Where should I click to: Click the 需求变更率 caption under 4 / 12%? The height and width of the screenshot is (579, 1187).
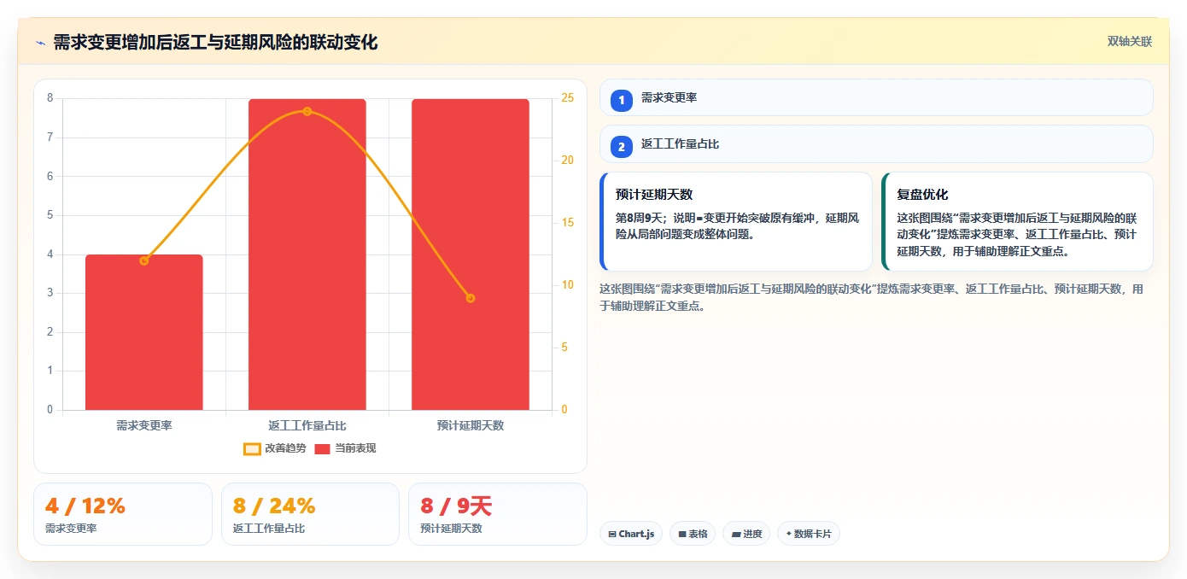pos(71,529)
